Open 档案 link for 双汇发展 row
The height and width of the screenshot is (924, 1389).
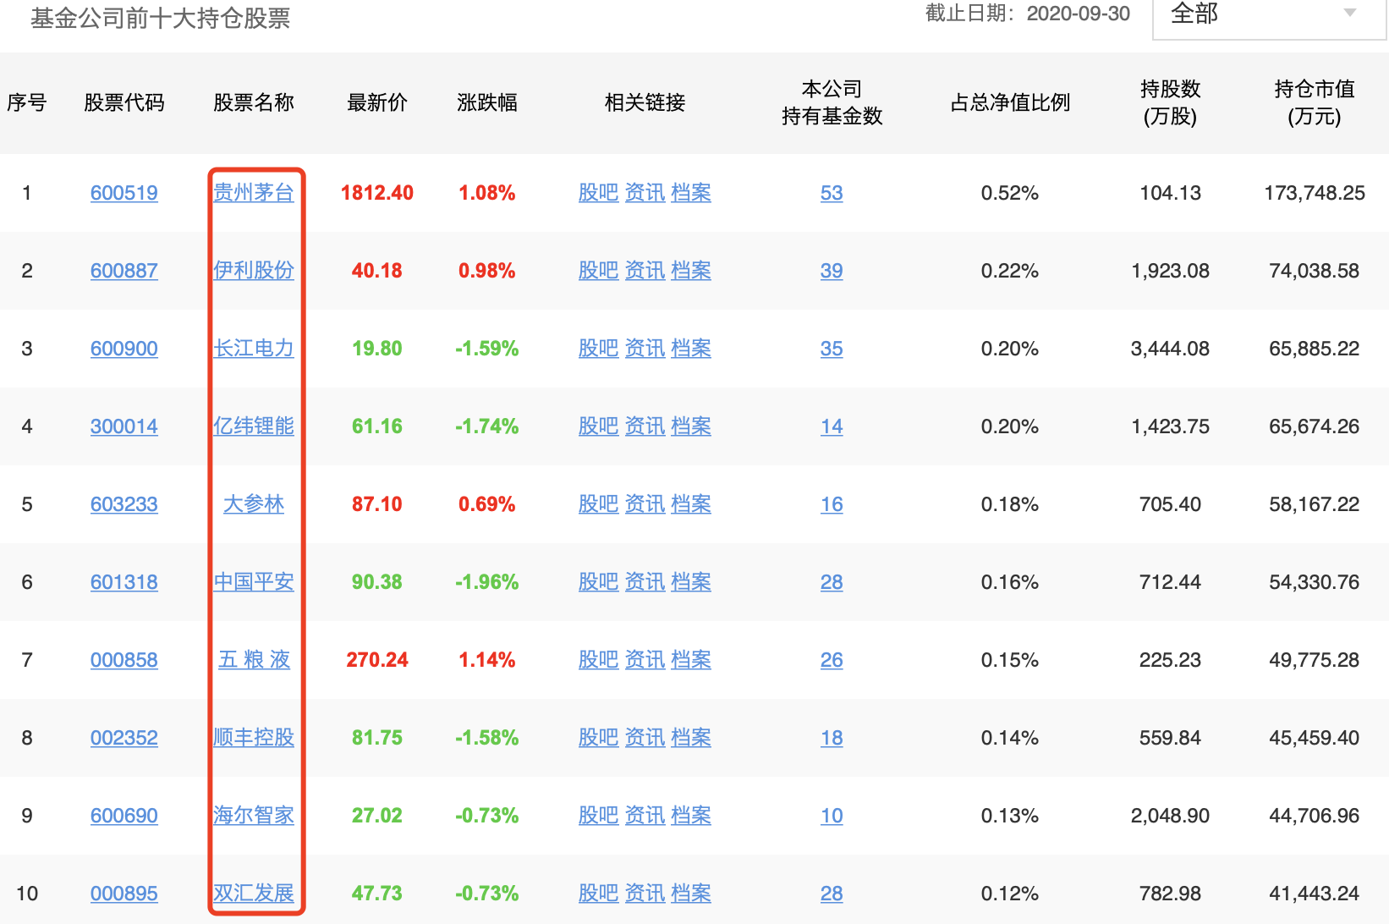691,894
